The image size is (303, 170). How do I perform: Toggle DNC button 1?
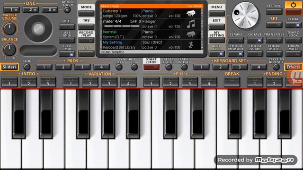click(x=11, y=9)
